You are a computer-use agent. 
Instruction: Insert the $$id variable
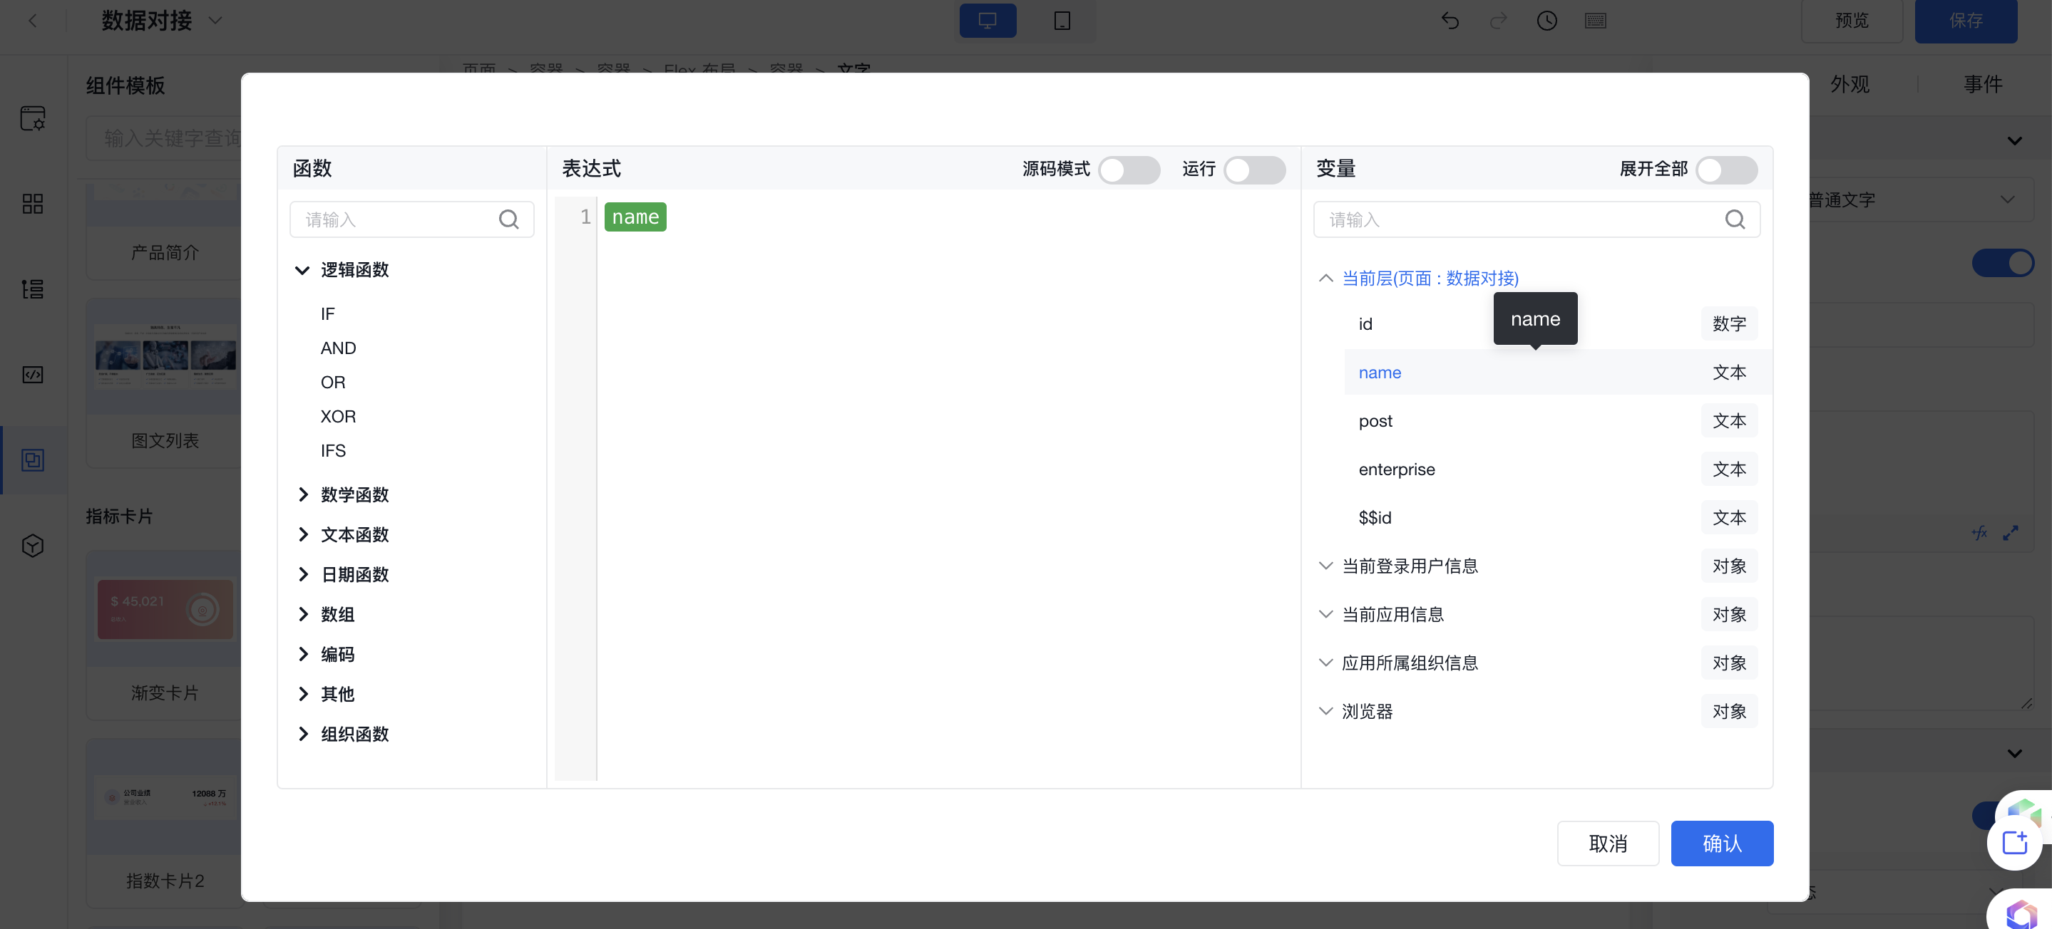(x=1557, y=517)
